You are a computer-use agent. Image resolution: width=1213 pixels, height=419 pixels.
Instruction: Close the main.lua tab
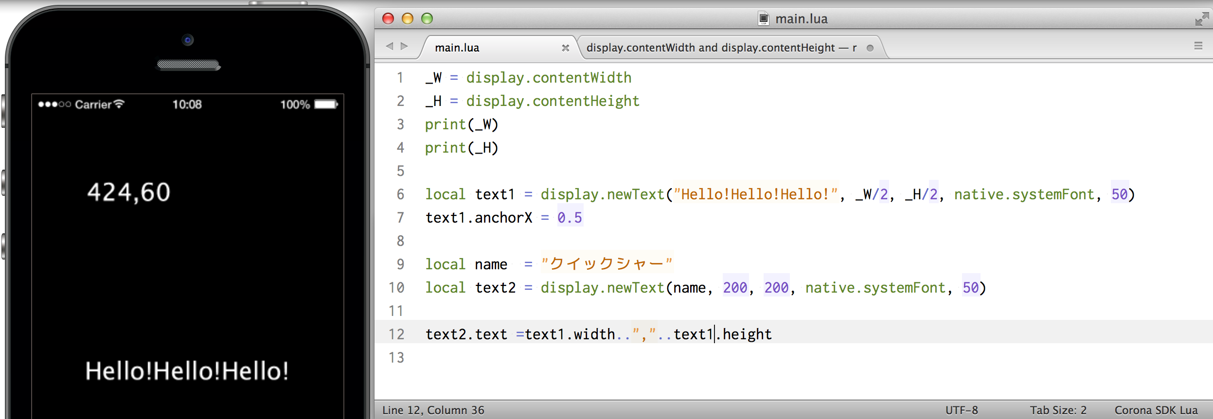coord(565,48)
